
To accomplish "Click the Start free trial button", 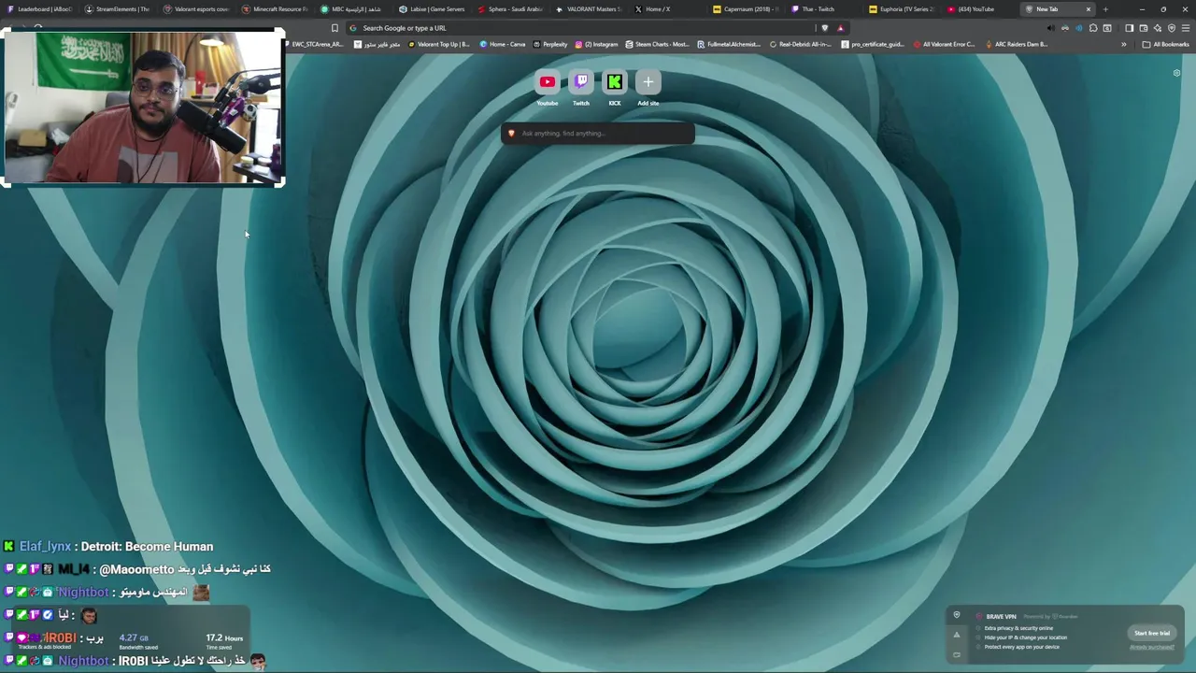I will coord(1152,633).
